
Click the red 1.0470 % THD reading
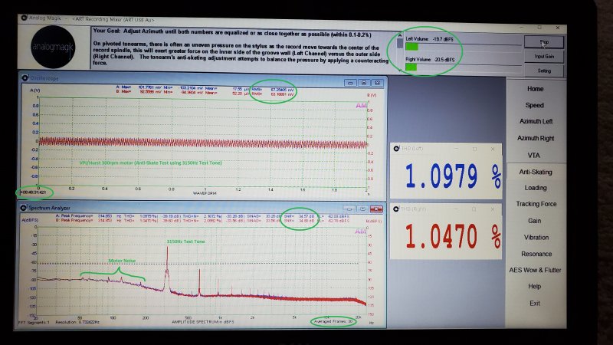point(453,236)
